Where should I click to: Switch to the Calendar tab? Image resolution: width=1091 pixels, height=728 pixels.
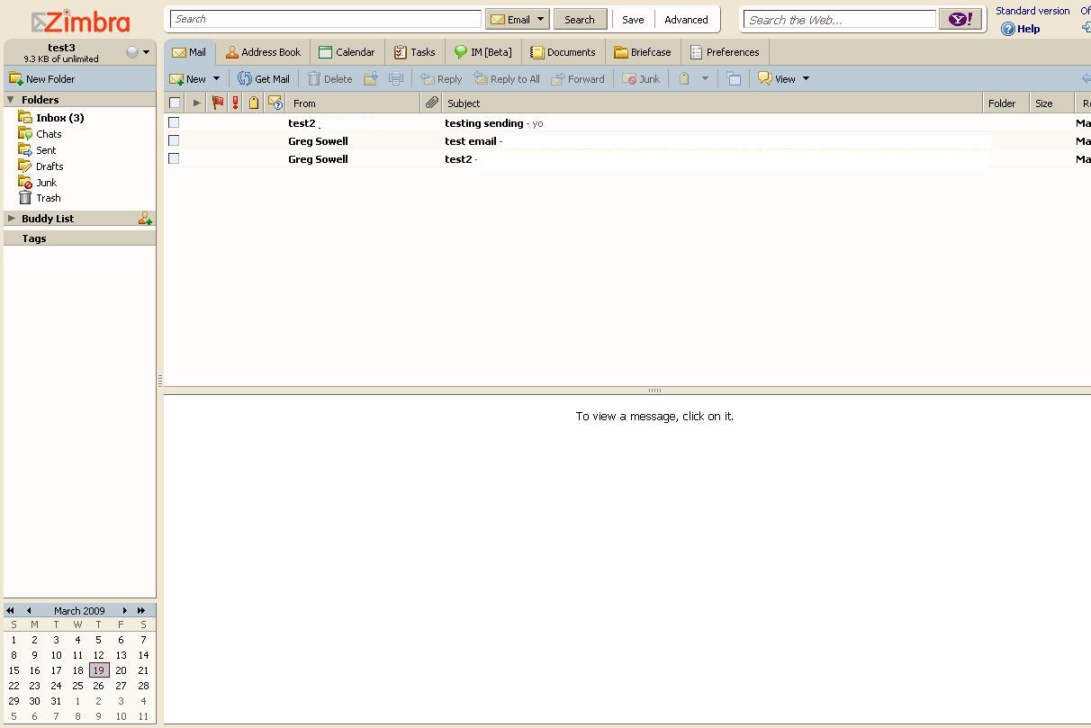pyautogui.click(x=347, y=52)
